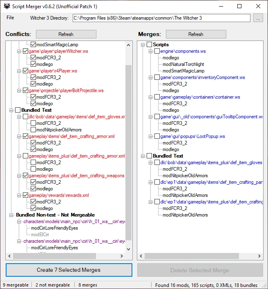Uncheck modSmartMagicLamp checkbox in Conflicts
The width and height of the screenshot is (268, 289).
(x=33, y=45)
